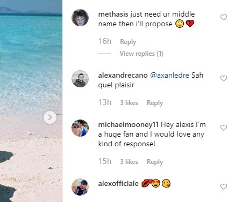Reply to the methasis comment
The width and height of the screenshot is (242, 202).
[128, 42]
